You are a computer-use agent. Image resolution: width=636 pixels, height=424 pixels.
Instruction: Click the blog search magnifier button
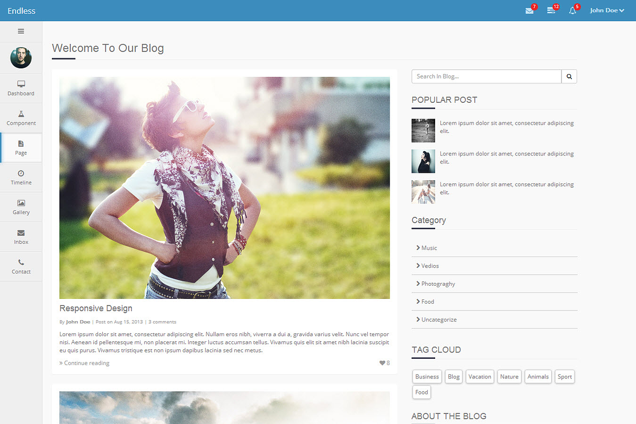(x=569, y=76)
